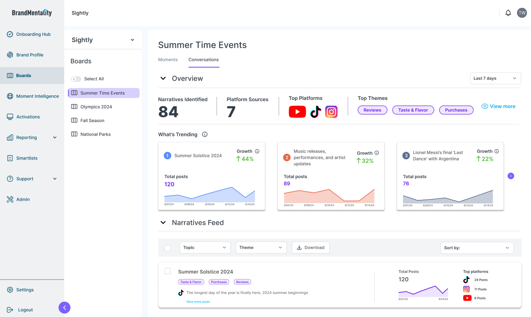Collapse the sidebar with the purple arrow button

[64, 308]
